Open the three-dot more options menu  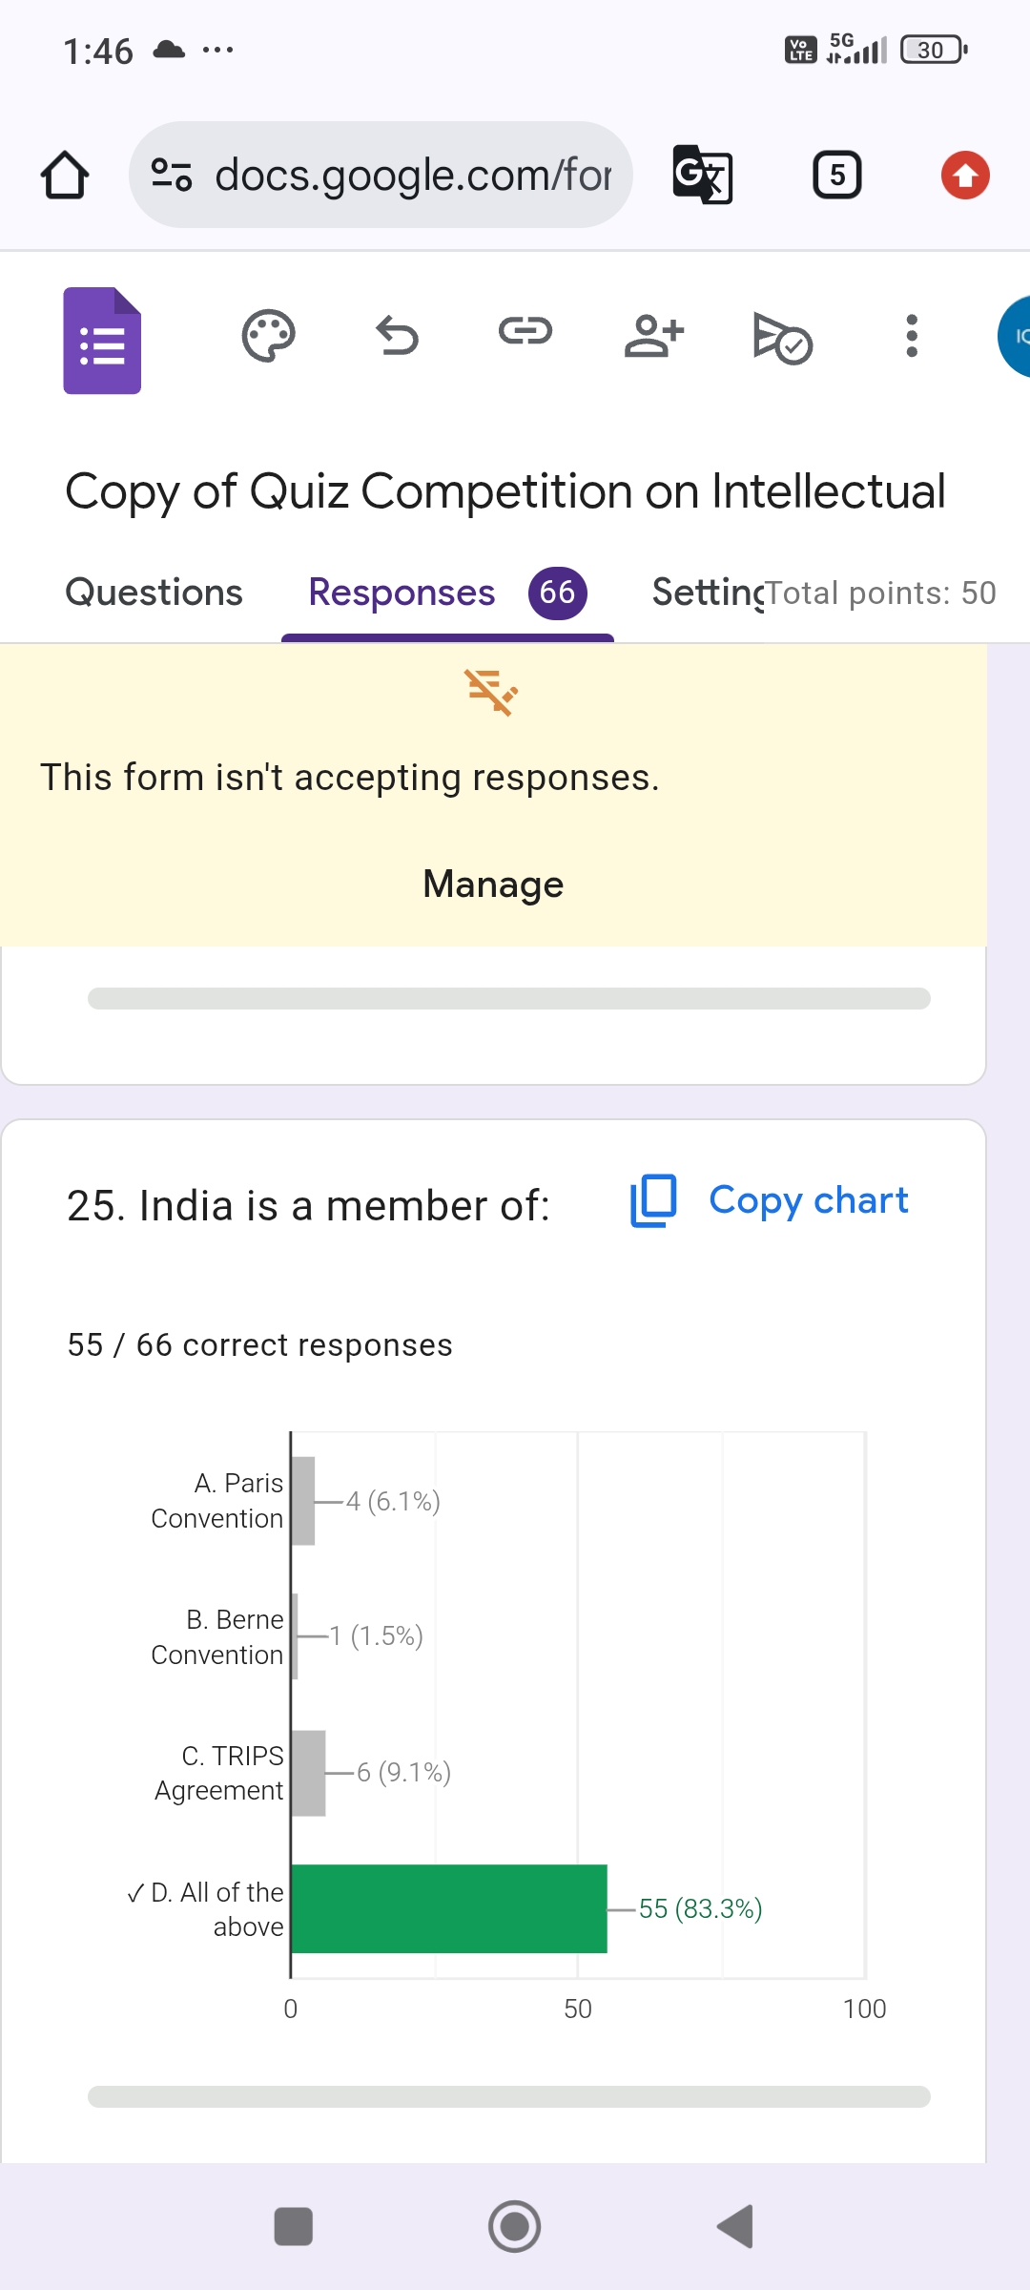912,336
